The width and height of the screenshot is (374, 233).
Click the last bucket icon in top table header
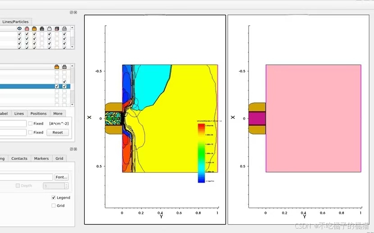coord(64,29)
